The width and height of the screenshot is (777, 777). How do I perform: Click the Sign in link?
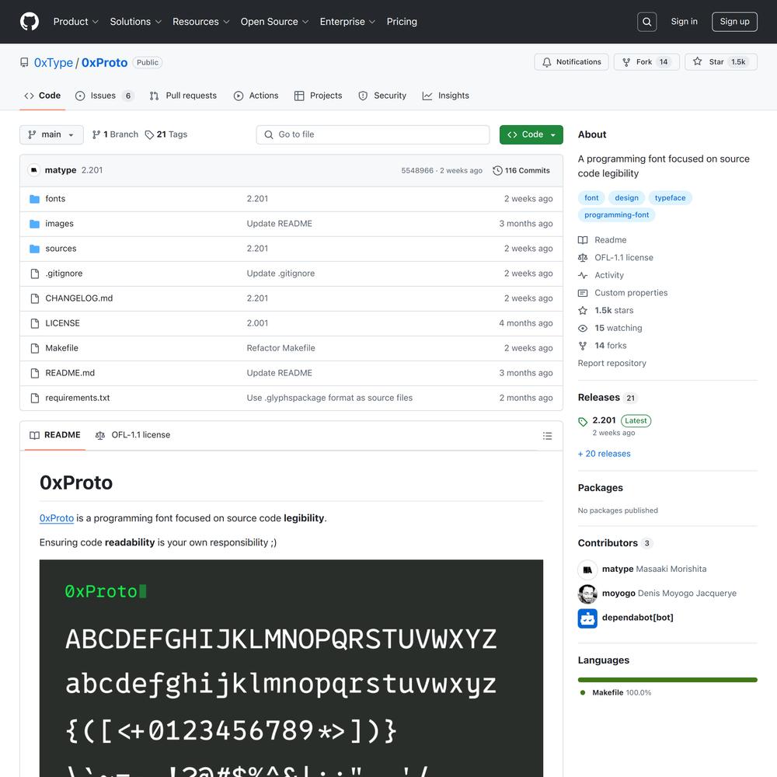pyautogui.click(x=684, y=22)
